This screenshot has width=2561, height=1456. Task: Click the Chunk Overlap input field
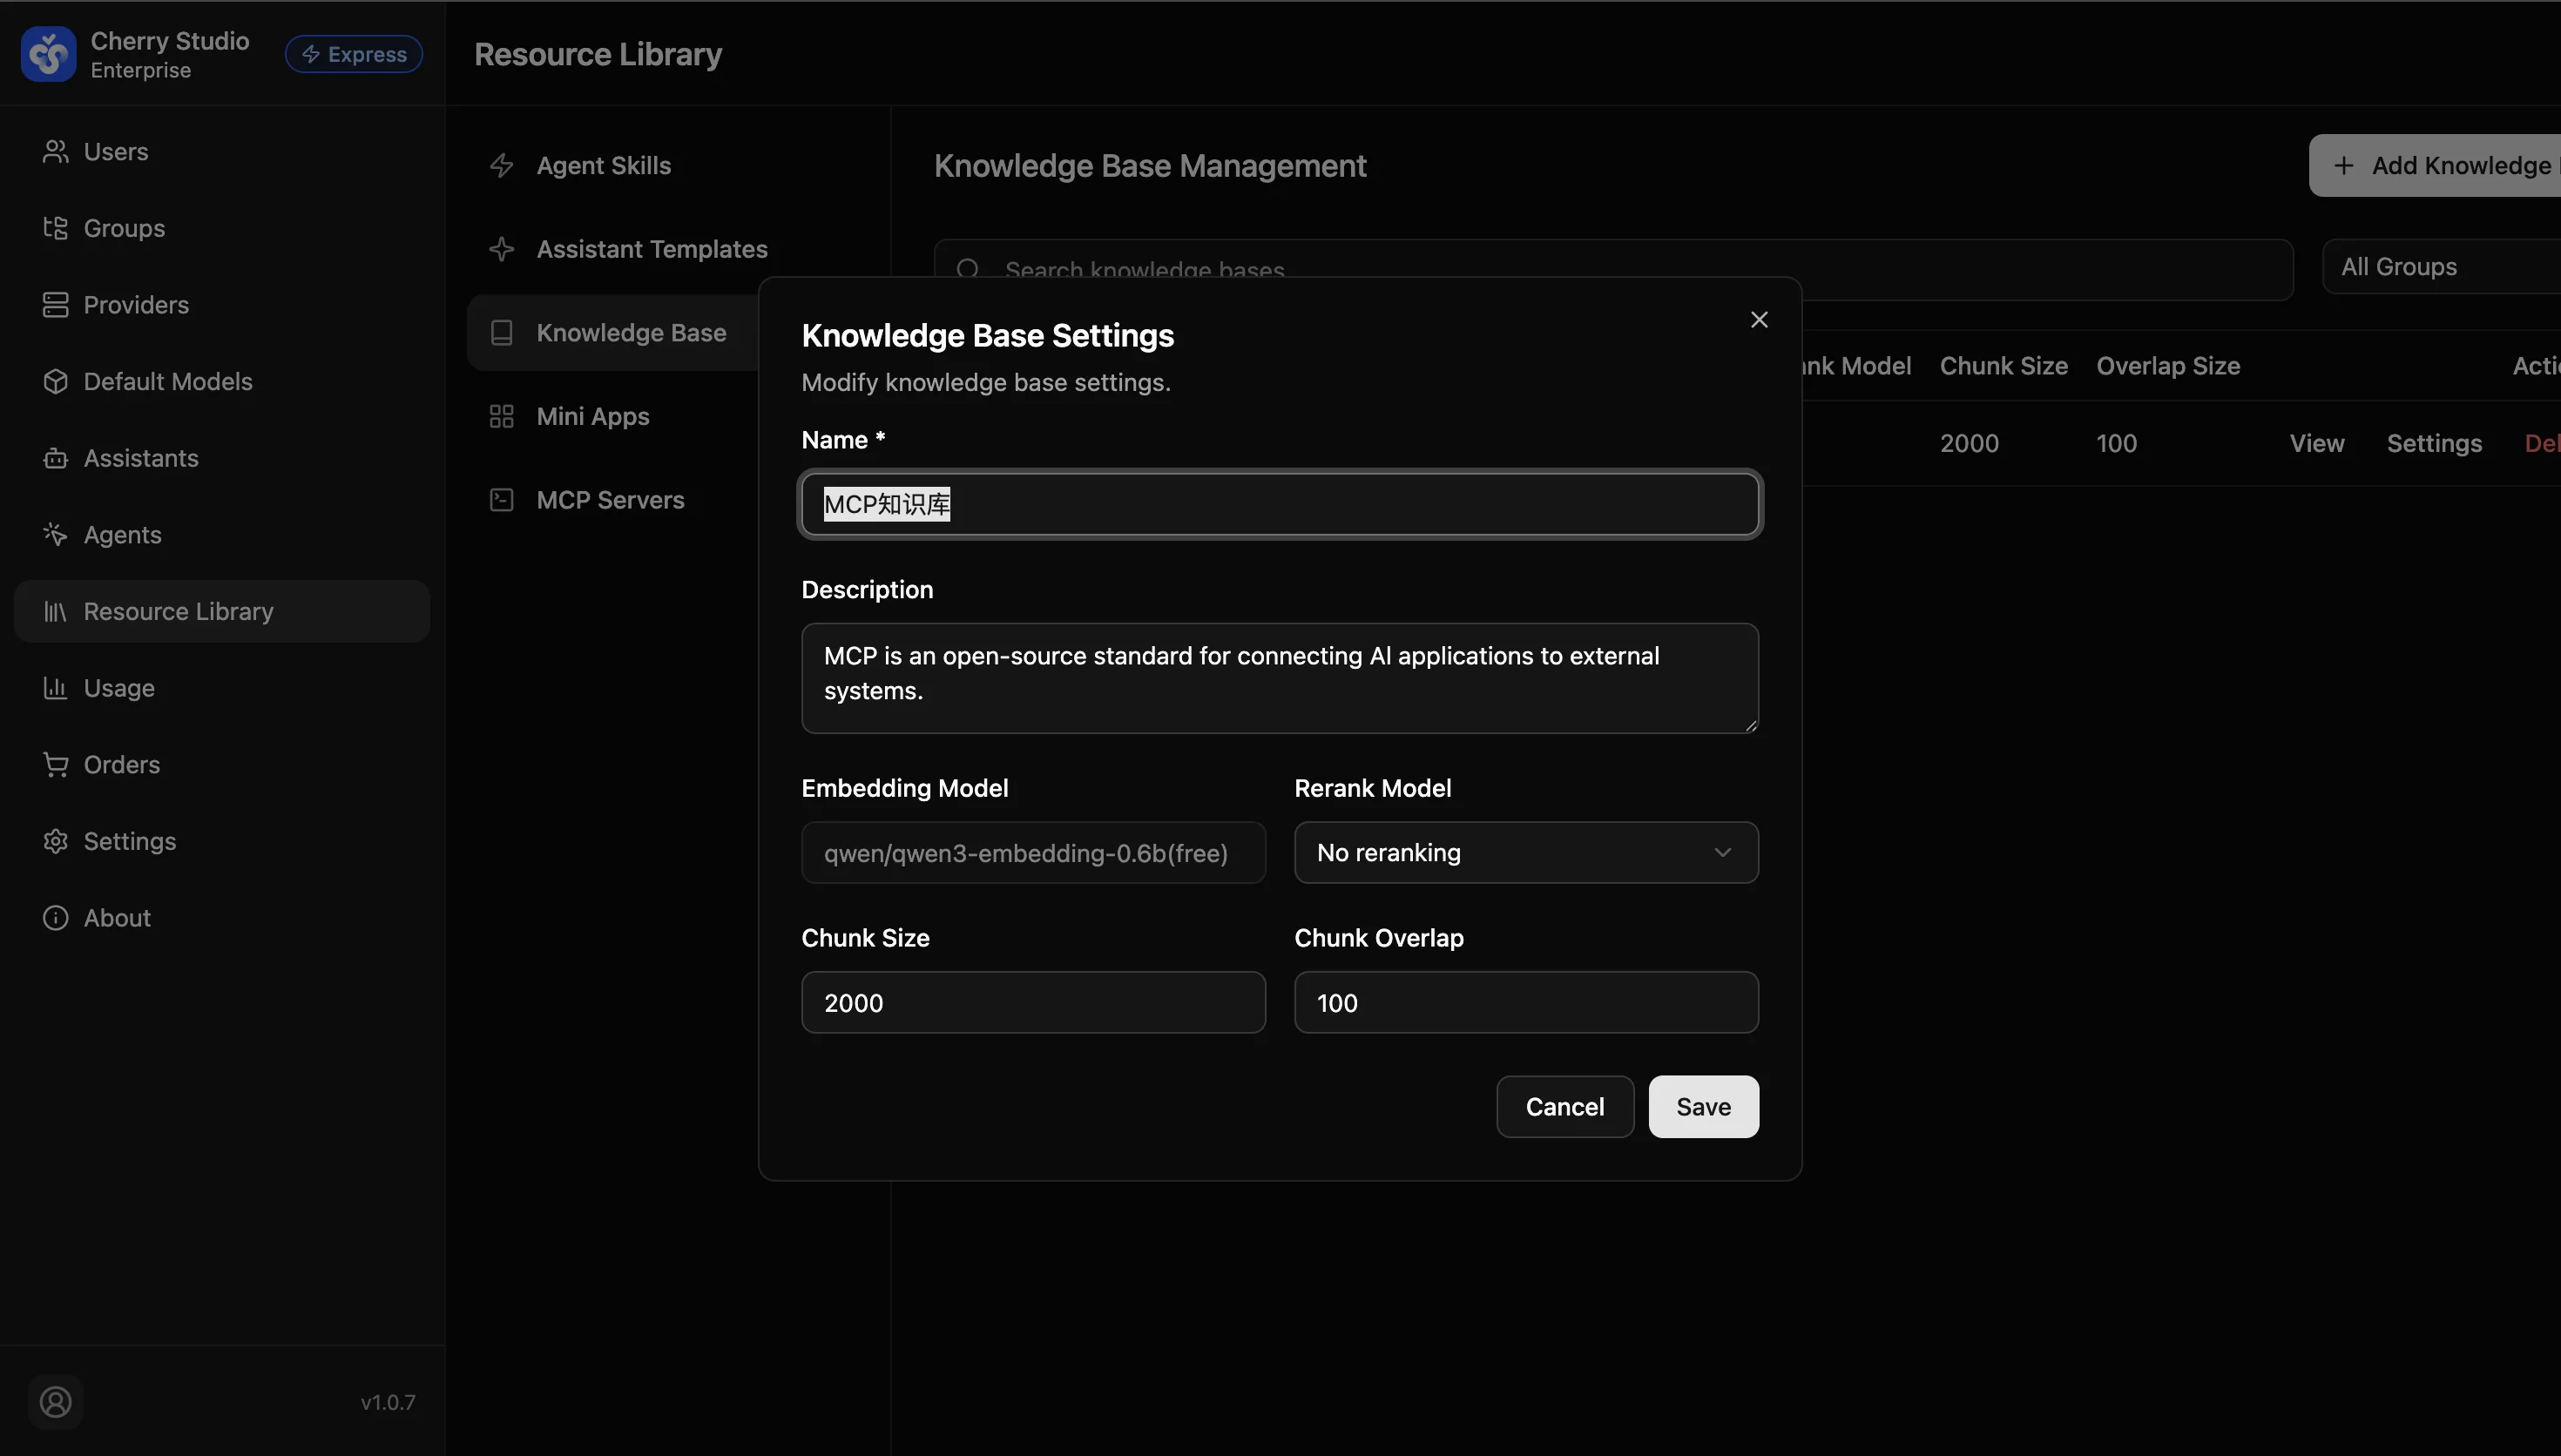(x=1526, y=1003)
